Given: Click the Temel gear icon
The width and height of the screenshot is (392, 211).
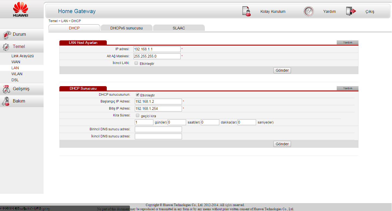Looking at the screenshot, I should (6, 47).
